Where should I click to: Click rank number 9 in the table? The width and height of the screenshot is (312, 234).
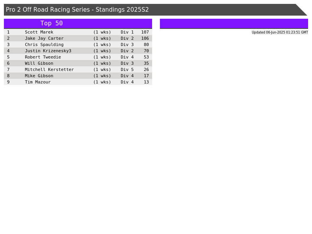[8, 82]
